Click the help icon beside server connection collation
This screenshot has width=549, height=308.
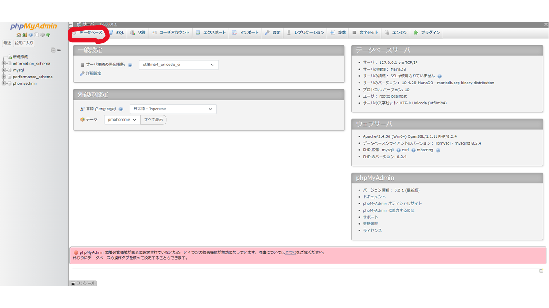130,65
